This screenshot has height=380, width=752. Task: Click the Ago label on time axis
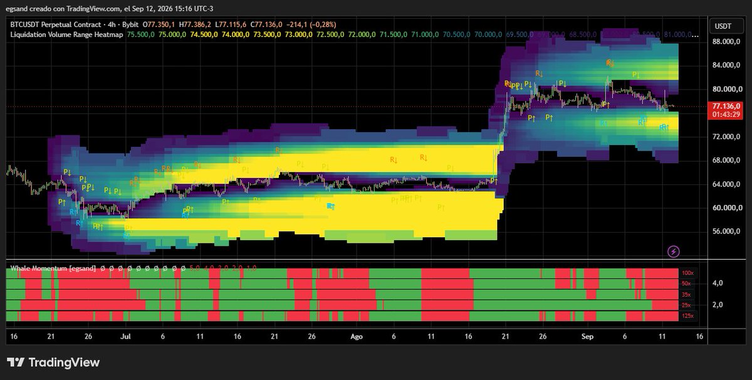(x=357, y=337)
